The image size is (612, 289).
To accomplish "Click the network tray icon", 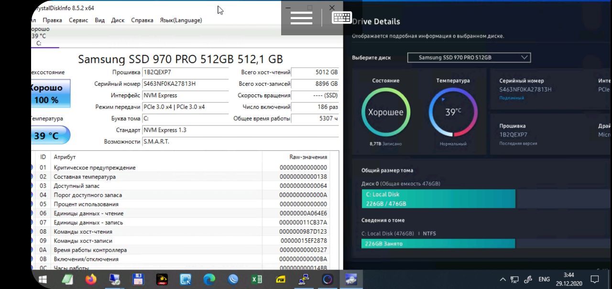I will pyautogui.click(x=515, y=279).
